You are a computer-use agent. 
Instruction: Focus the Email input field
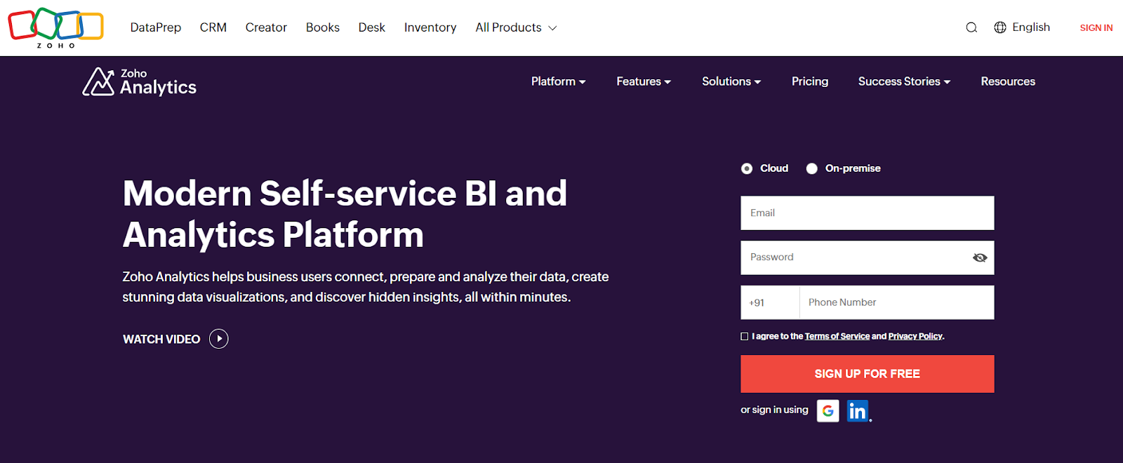tap(868, 213)
